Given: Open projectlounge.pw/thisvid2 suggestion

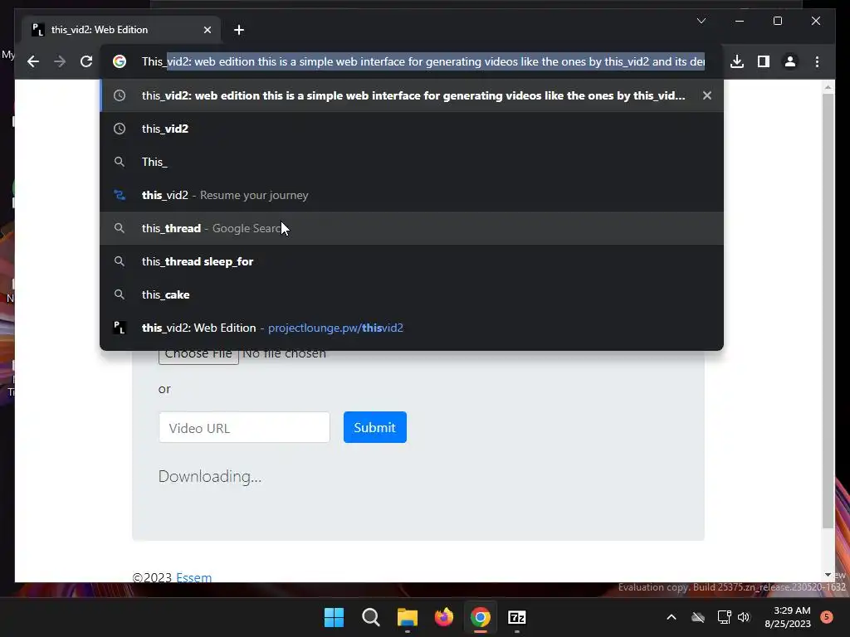Looking at the screenshot, I should (412, 328).
